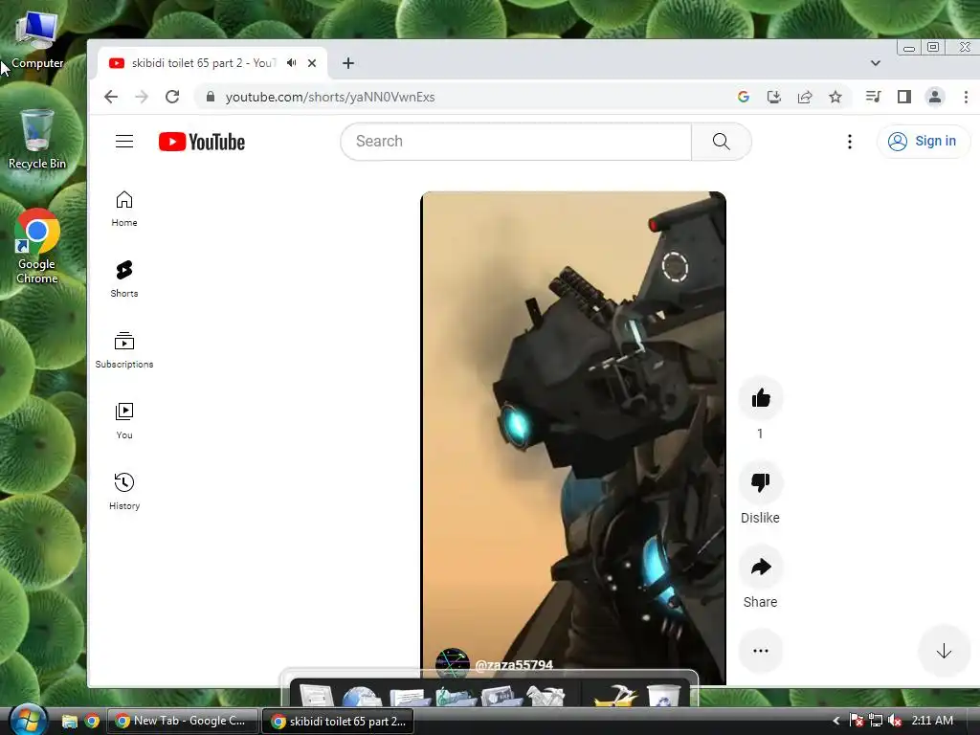Open Computer desktop icon
This screenshot has width=980, height=735.
pyautogui.click(x=36, y=38)
